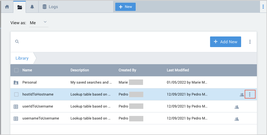Viewport: 267px width, 135px height.
Task: Open the Personal folder icon
Action: coord(16,82)
